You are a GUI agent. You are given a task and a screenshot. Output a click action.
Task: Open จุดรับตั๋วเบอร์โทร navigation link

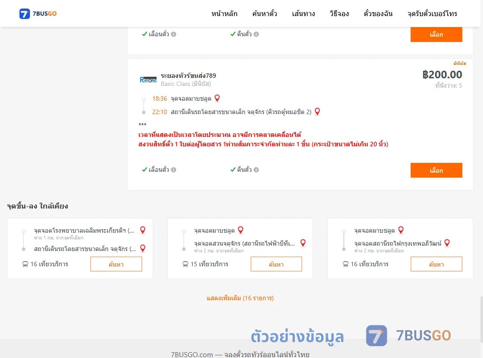coord(432,13)
